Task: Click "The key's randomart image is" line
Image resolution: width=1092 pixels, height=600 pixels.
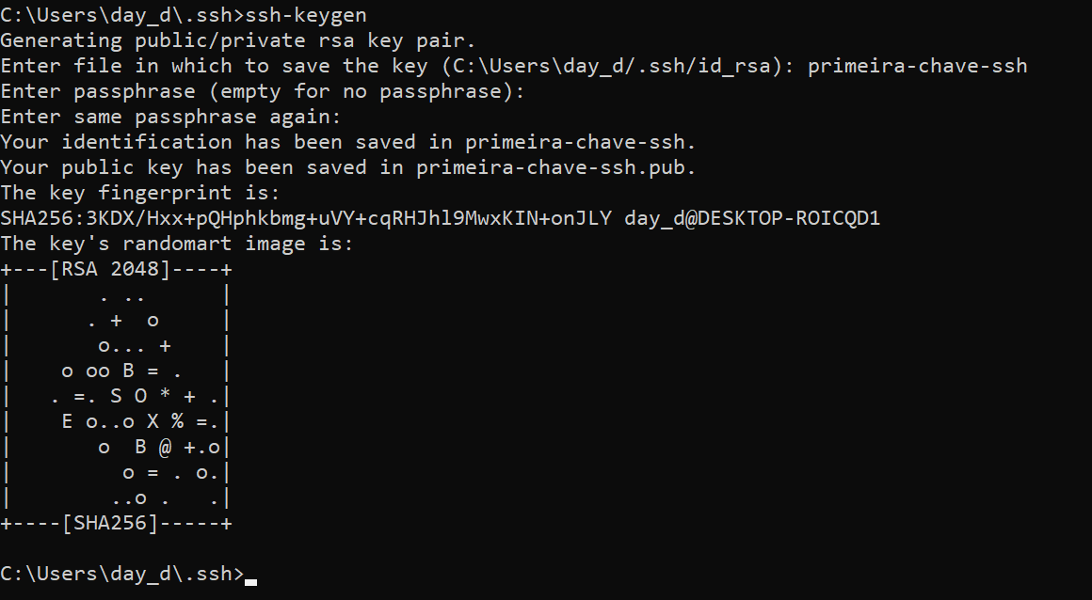Action: 177,244
